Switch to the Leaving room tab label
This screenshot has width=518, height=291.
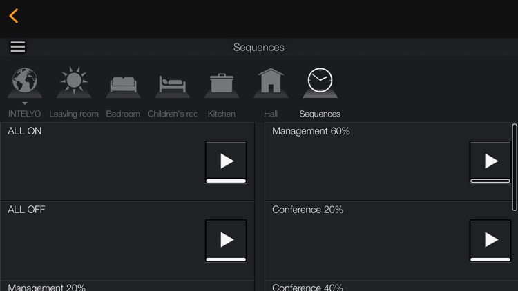pos(74,114)
